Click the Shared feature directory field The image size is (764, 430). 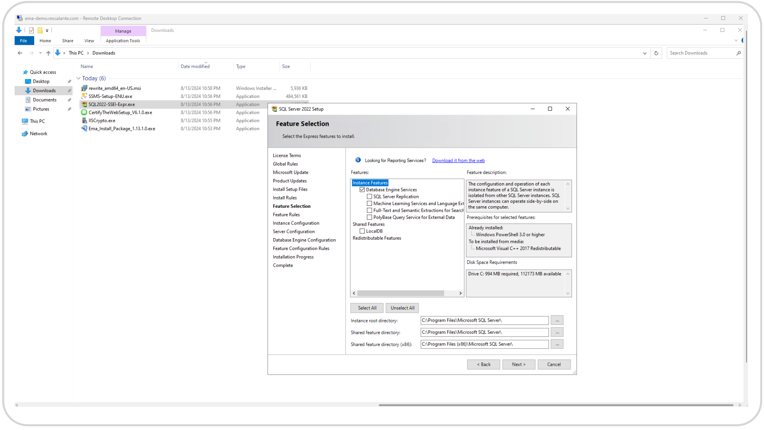(484, 332)
